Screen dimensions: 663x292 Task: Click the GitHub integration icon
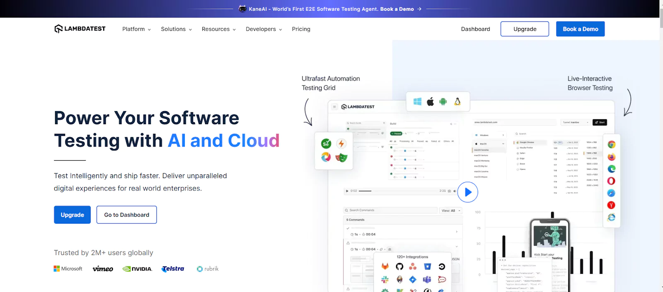click(x=399, y=266)
